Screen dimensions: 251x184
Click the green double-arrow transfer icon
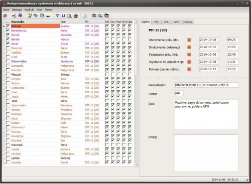tap(36, 16)
